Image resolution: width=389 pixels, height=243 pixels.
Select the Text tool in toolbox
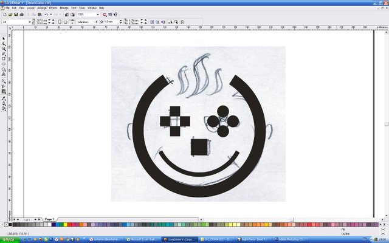[4, 74]
